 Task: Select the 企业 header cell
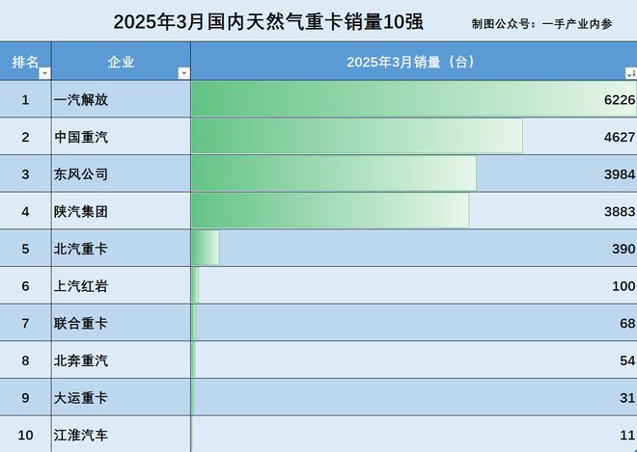pyautogui.click(x=121, y=62)
